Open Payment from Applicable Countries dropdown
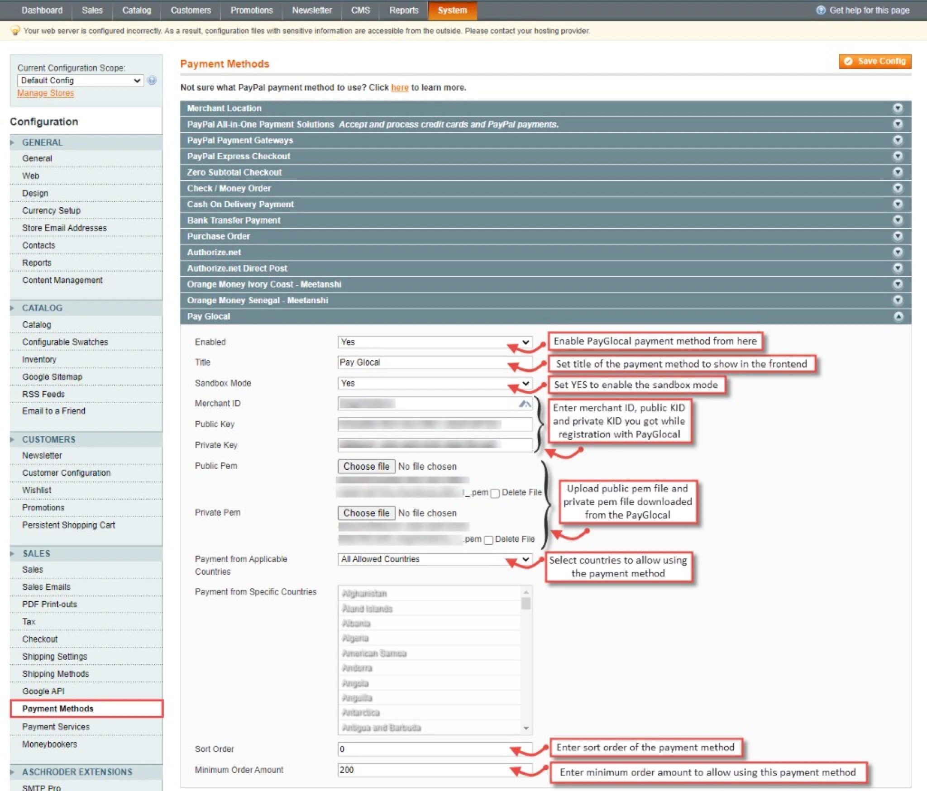The width and height of the screenshot is (927, 791). [x=435, y=559]
